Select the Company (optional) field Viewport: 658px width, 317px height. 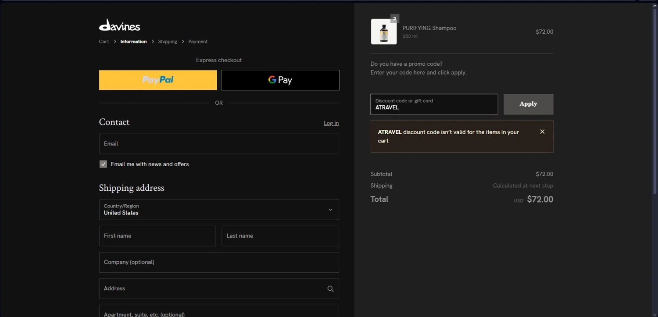(219, 262)
